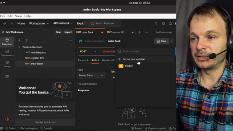
Task: Open the Collections sidebar panel
Action: click(x=7, y=42)
